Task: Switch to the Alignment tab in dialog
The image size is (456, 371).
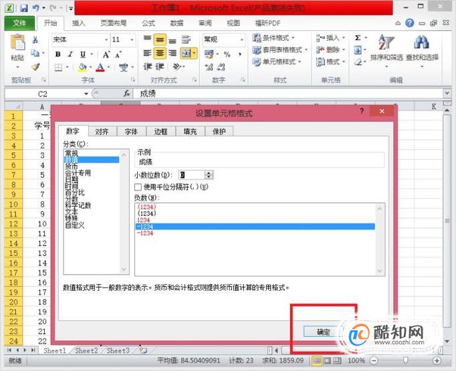Action: (102, 132)
